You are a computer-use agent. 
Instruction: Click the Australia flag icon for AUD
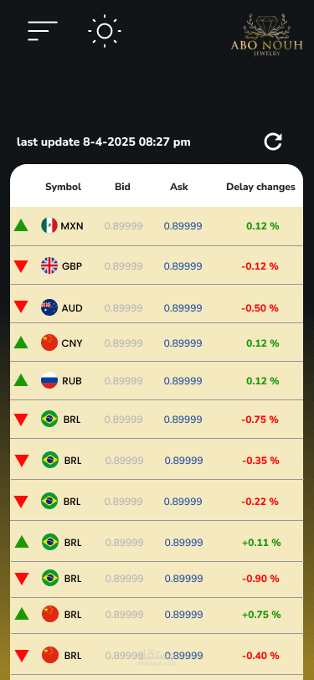[x=49, y=307]
